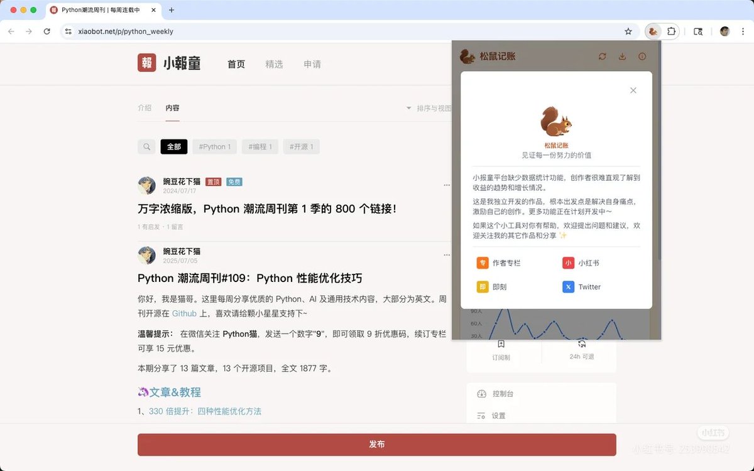The height and width of the screenshot is (471, 754).
Task: Click the search magnifier icon above the article list
Action: tap(146, 146)
